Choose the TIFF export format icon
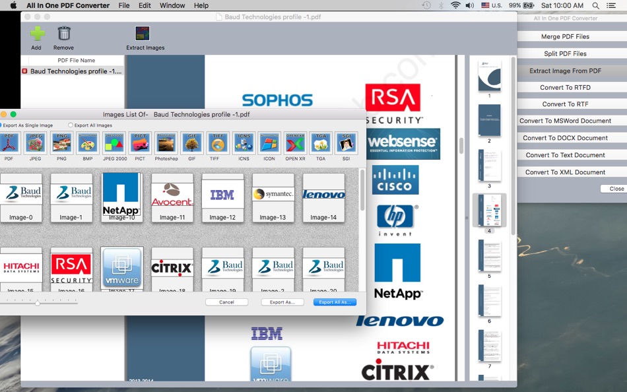The image size is (627, 392). tap(218, 143)
